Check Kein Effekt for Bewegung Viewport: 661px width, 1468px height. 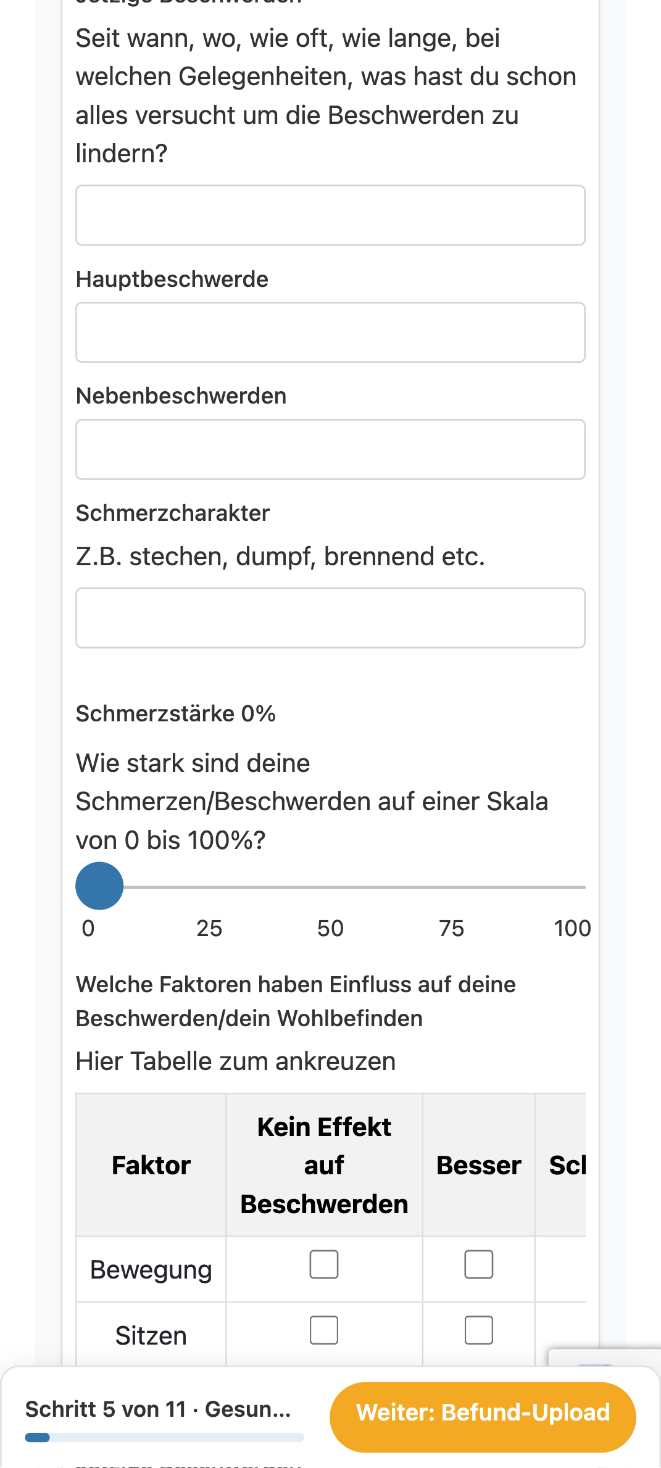click(x=324, y=1264)
